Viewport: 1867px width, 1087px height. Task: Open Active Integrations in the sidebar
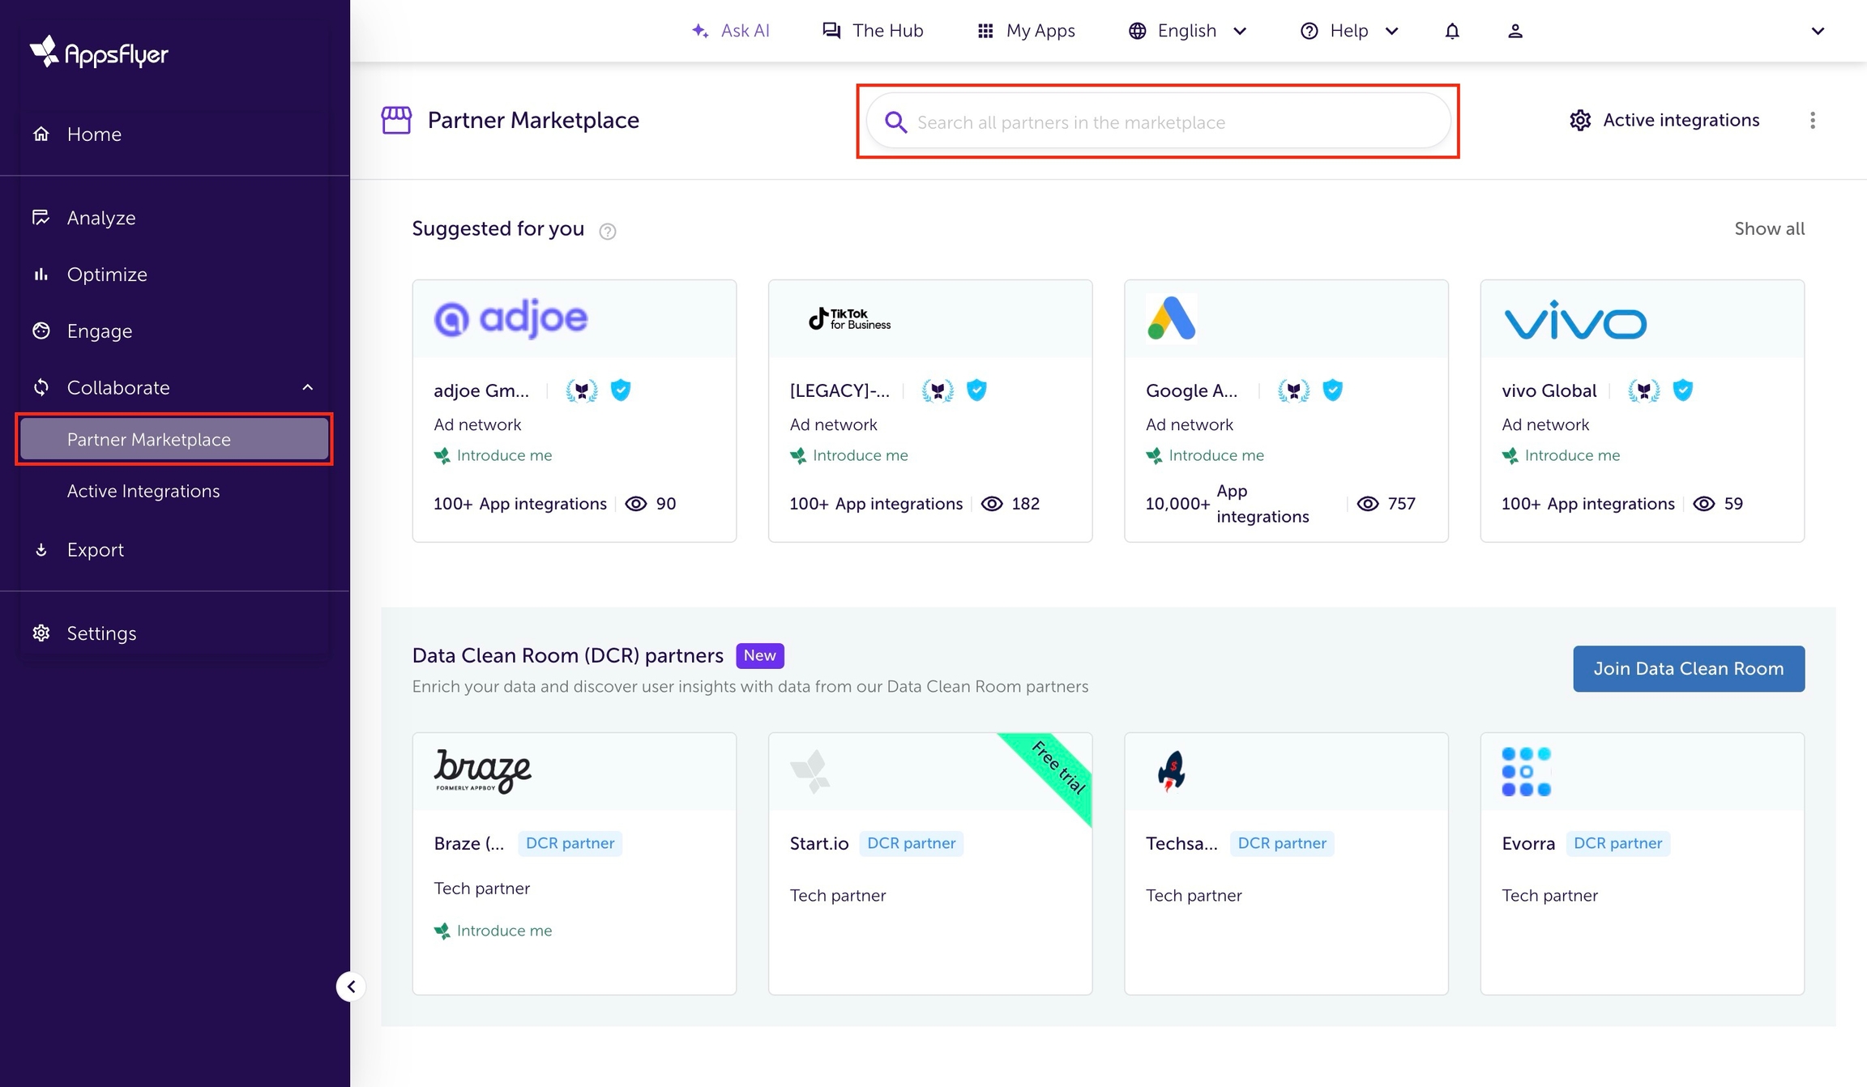pyautogui.click(x=143, y=491)
